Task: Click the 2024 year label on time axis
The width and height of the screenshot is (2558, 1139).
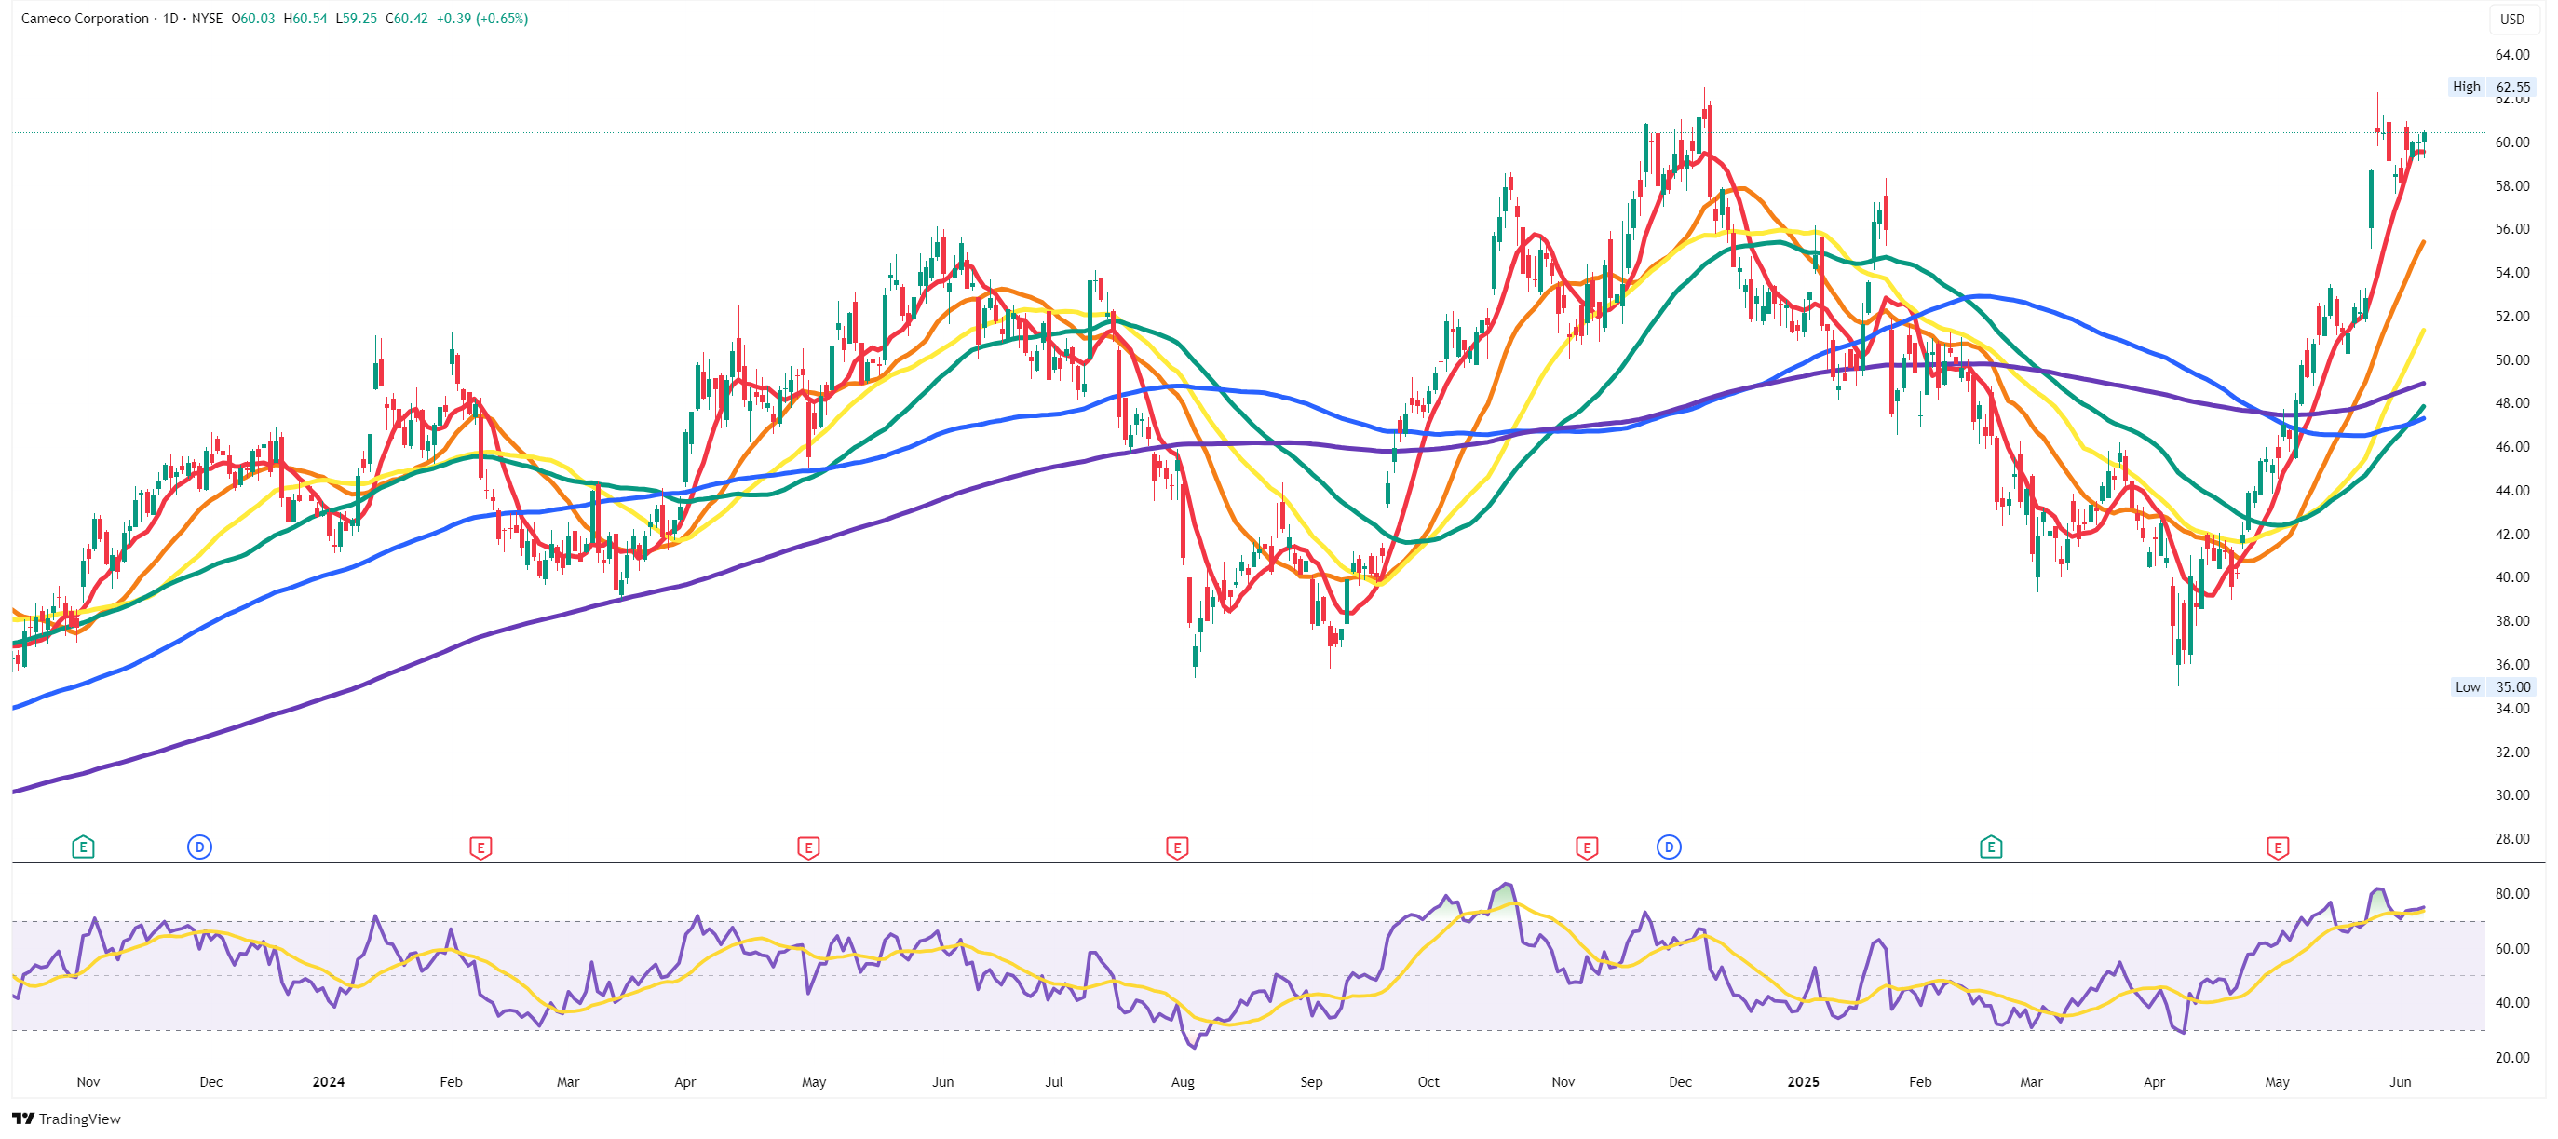Action: pos(328,1081)
